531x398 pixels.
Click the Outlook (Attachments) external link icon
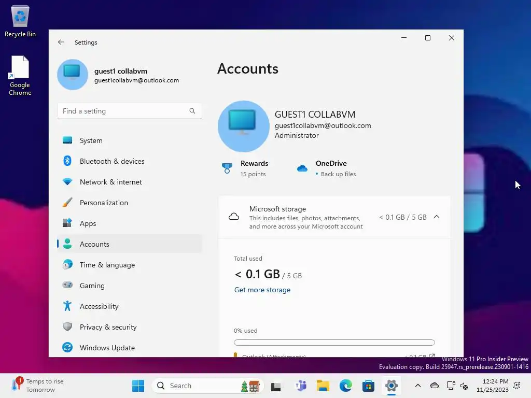coord(432,356)
